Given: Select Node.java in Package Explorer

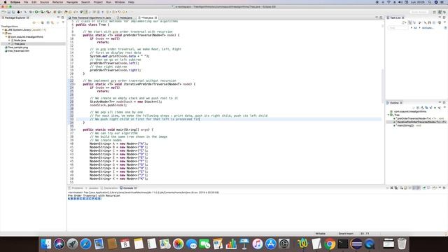Looking at the screenshot, I should tap(20, 41).
